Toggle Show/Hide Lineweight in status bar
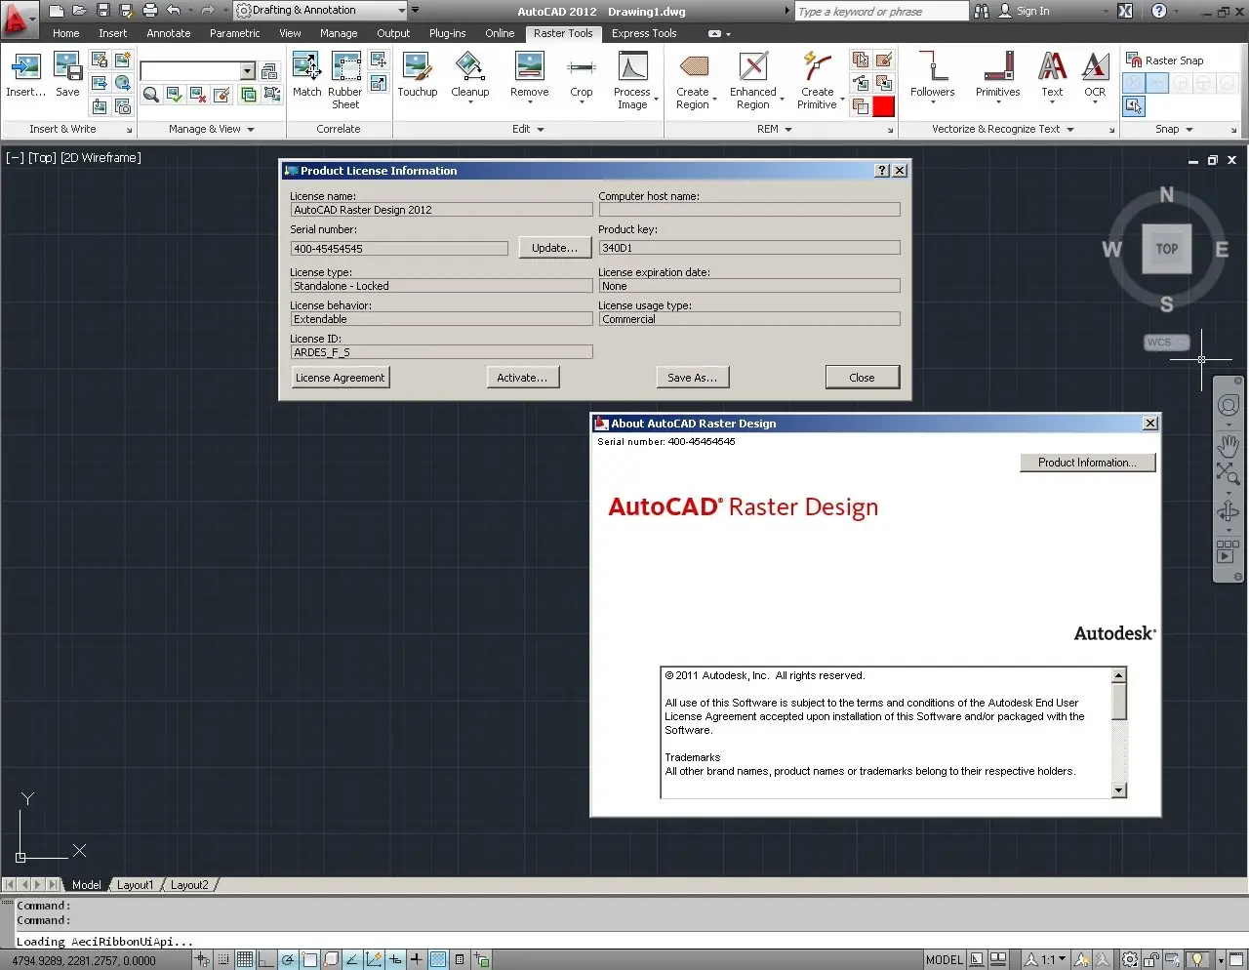 click(417, 959)
